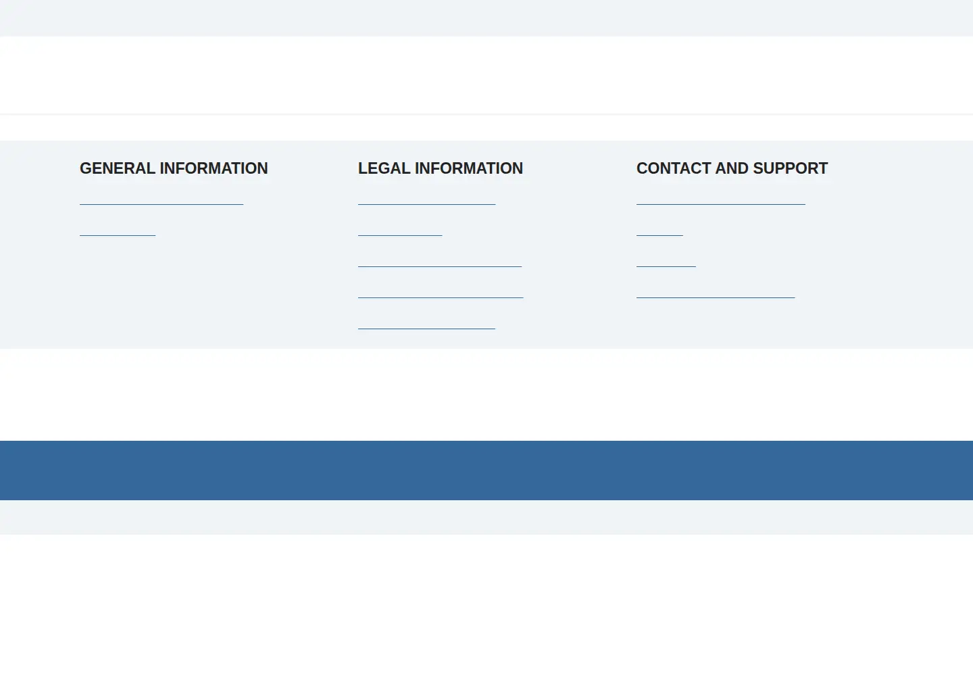973x676 pixels.
Task: Click the CONTACT AND SUPPORT footer heading
Action: [732, 168]
